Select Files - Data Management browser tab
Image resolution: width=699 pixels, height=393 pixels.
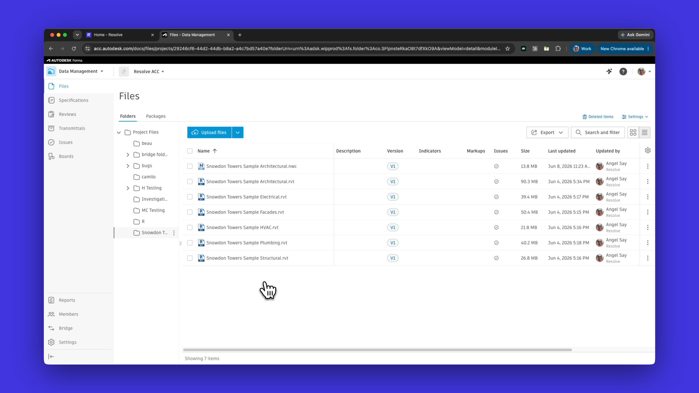tap(196, 35)
